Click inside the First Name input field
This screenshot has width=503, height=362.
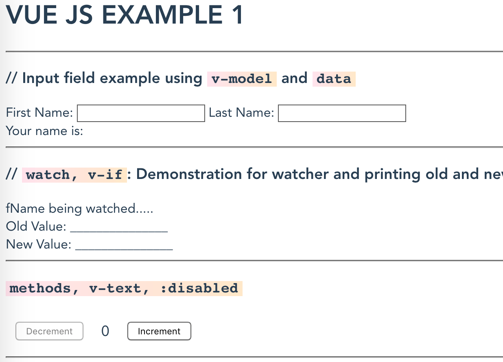140,113
